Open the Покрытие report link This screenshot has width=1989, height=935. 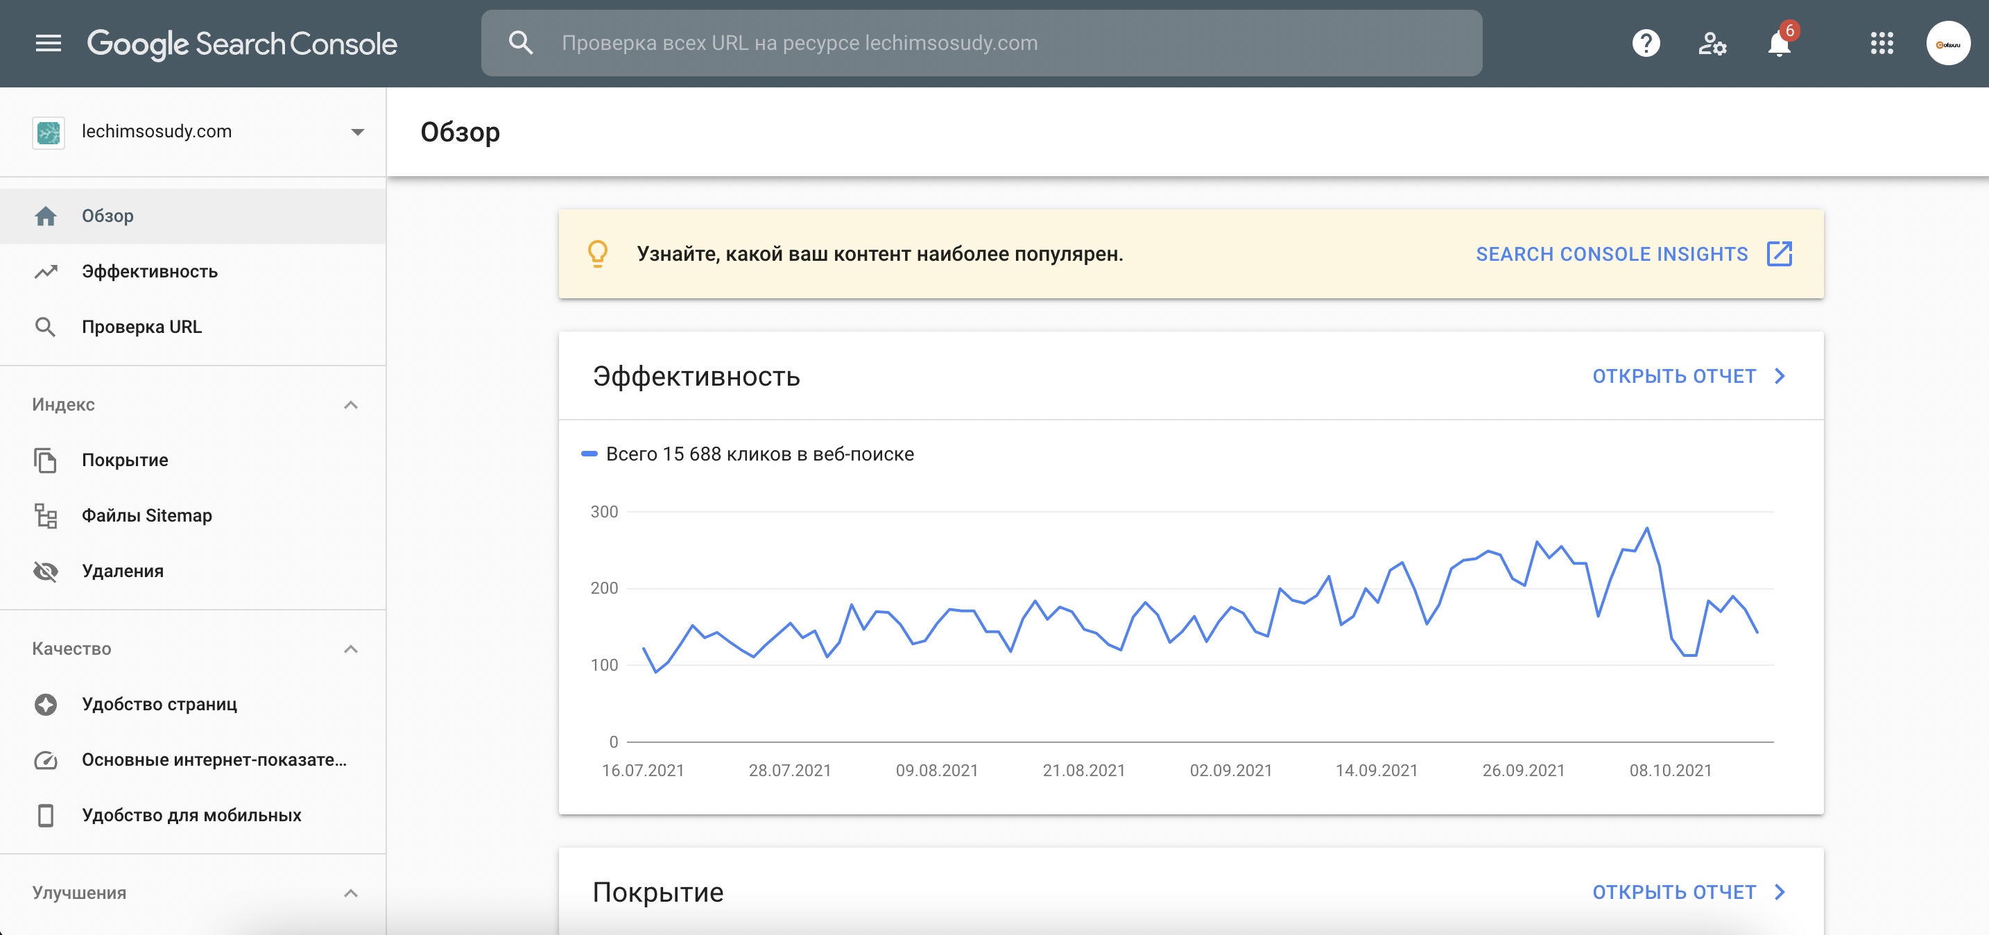click(x=1689, y=892)
